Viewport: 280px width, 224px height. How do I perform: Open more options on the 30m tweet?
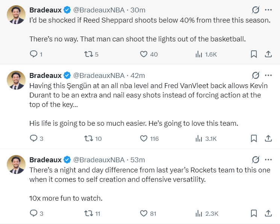tap(268, 10)
